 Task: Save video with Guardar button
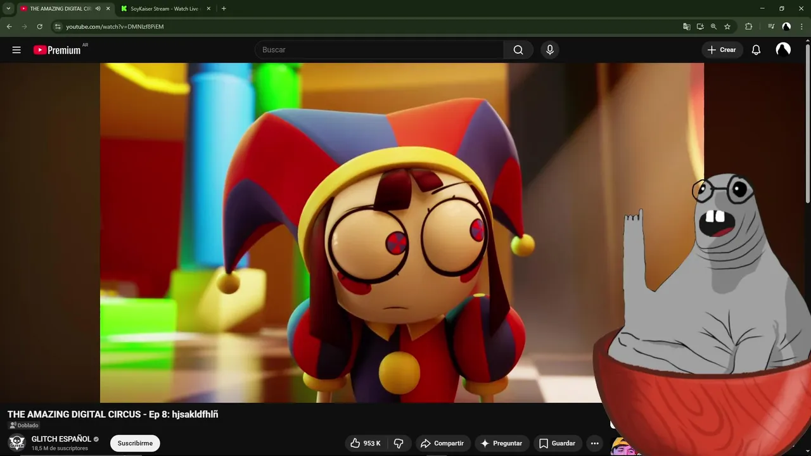pyautogui.click(x=557, y=443)
